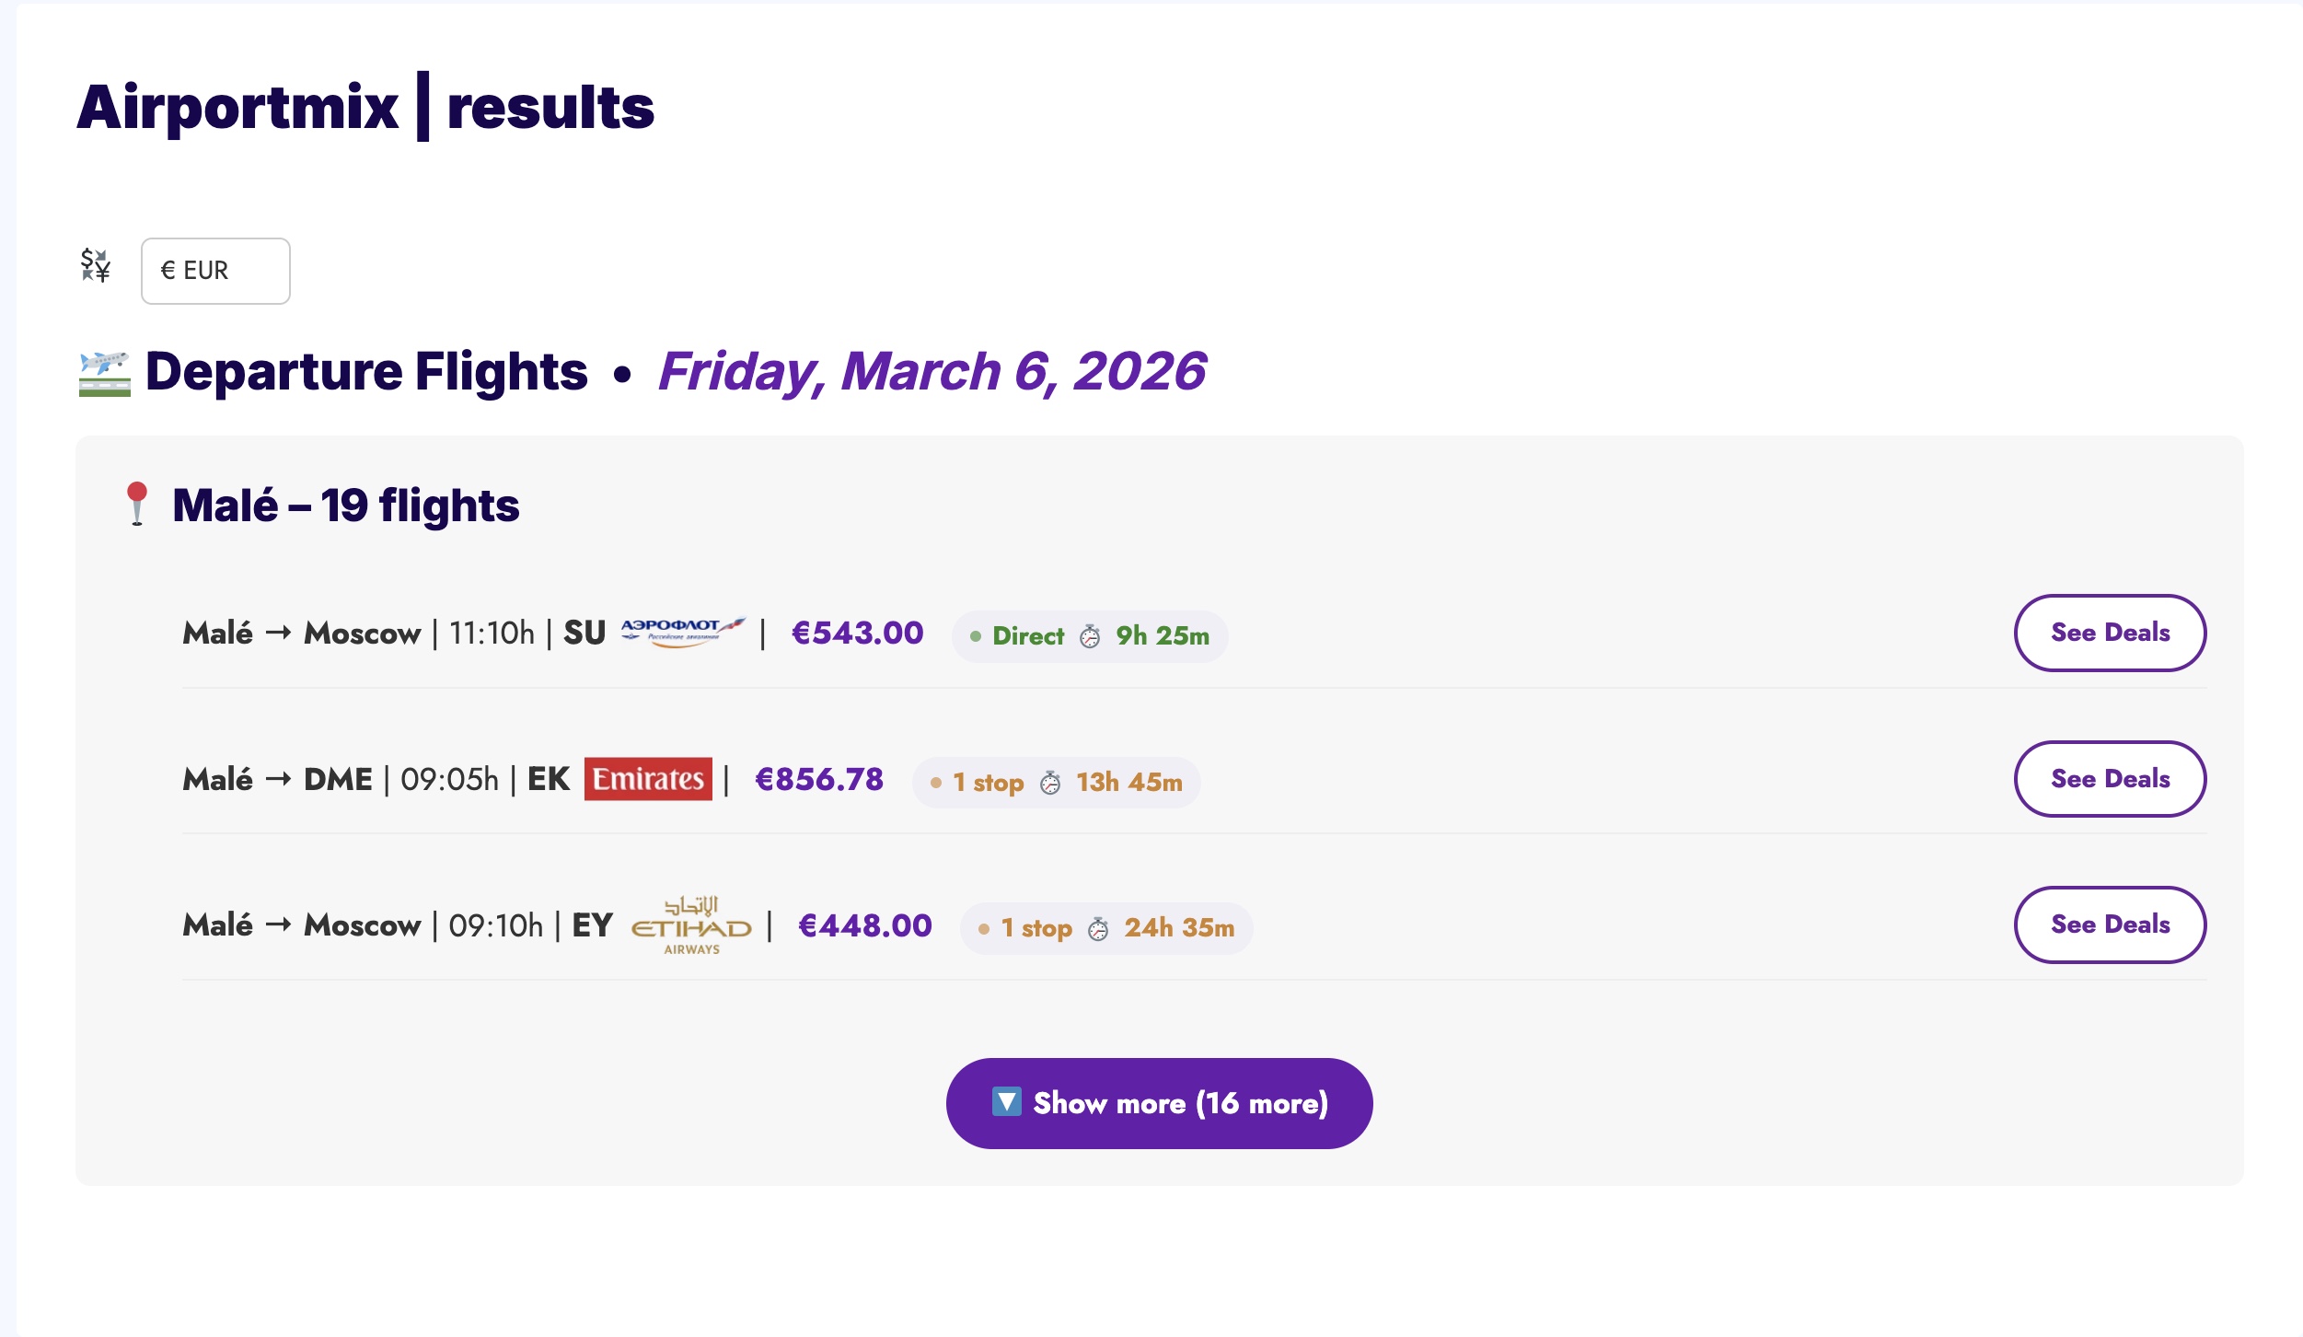Image resolution: width=2303 pixels, height=1337 pixels.
Task: Click the down arrow icon in Show more
Action: 1006,1102
